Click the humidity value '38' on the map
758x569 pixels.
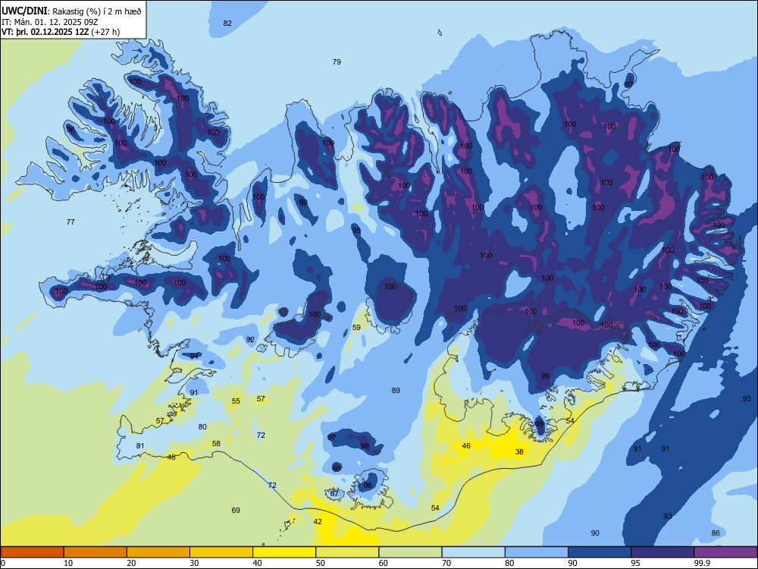[x=519, y=452]
